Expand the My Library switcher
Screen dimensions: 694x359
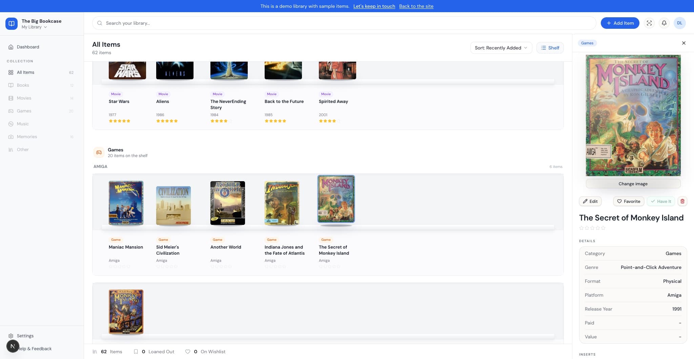(x=34, y=27)
